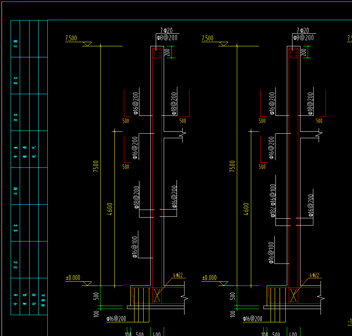352x336 pixels.
Task: Select the 7Φ20 label atop left wall section
Action: tap(166, 30)
